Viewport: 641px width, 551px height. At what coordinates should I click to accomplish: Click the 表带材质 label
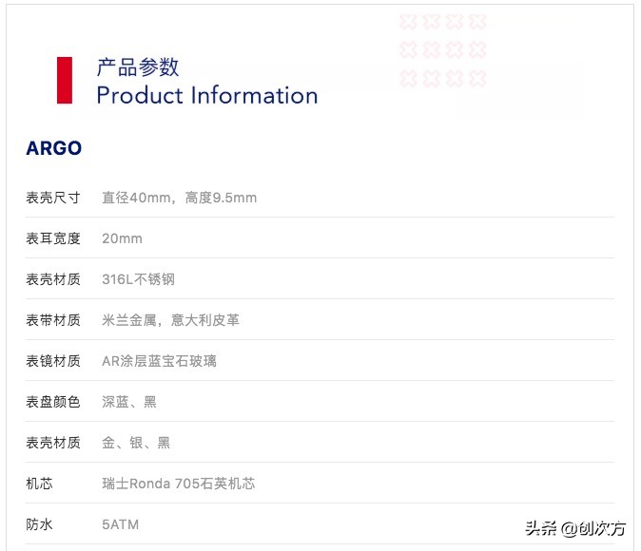point(53,320)
